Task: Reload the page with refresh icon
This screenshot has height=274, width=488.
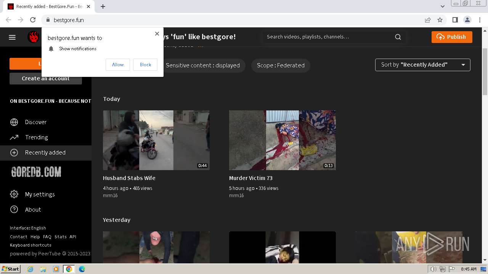Action: pyautogui.click(x=33, y=20)
